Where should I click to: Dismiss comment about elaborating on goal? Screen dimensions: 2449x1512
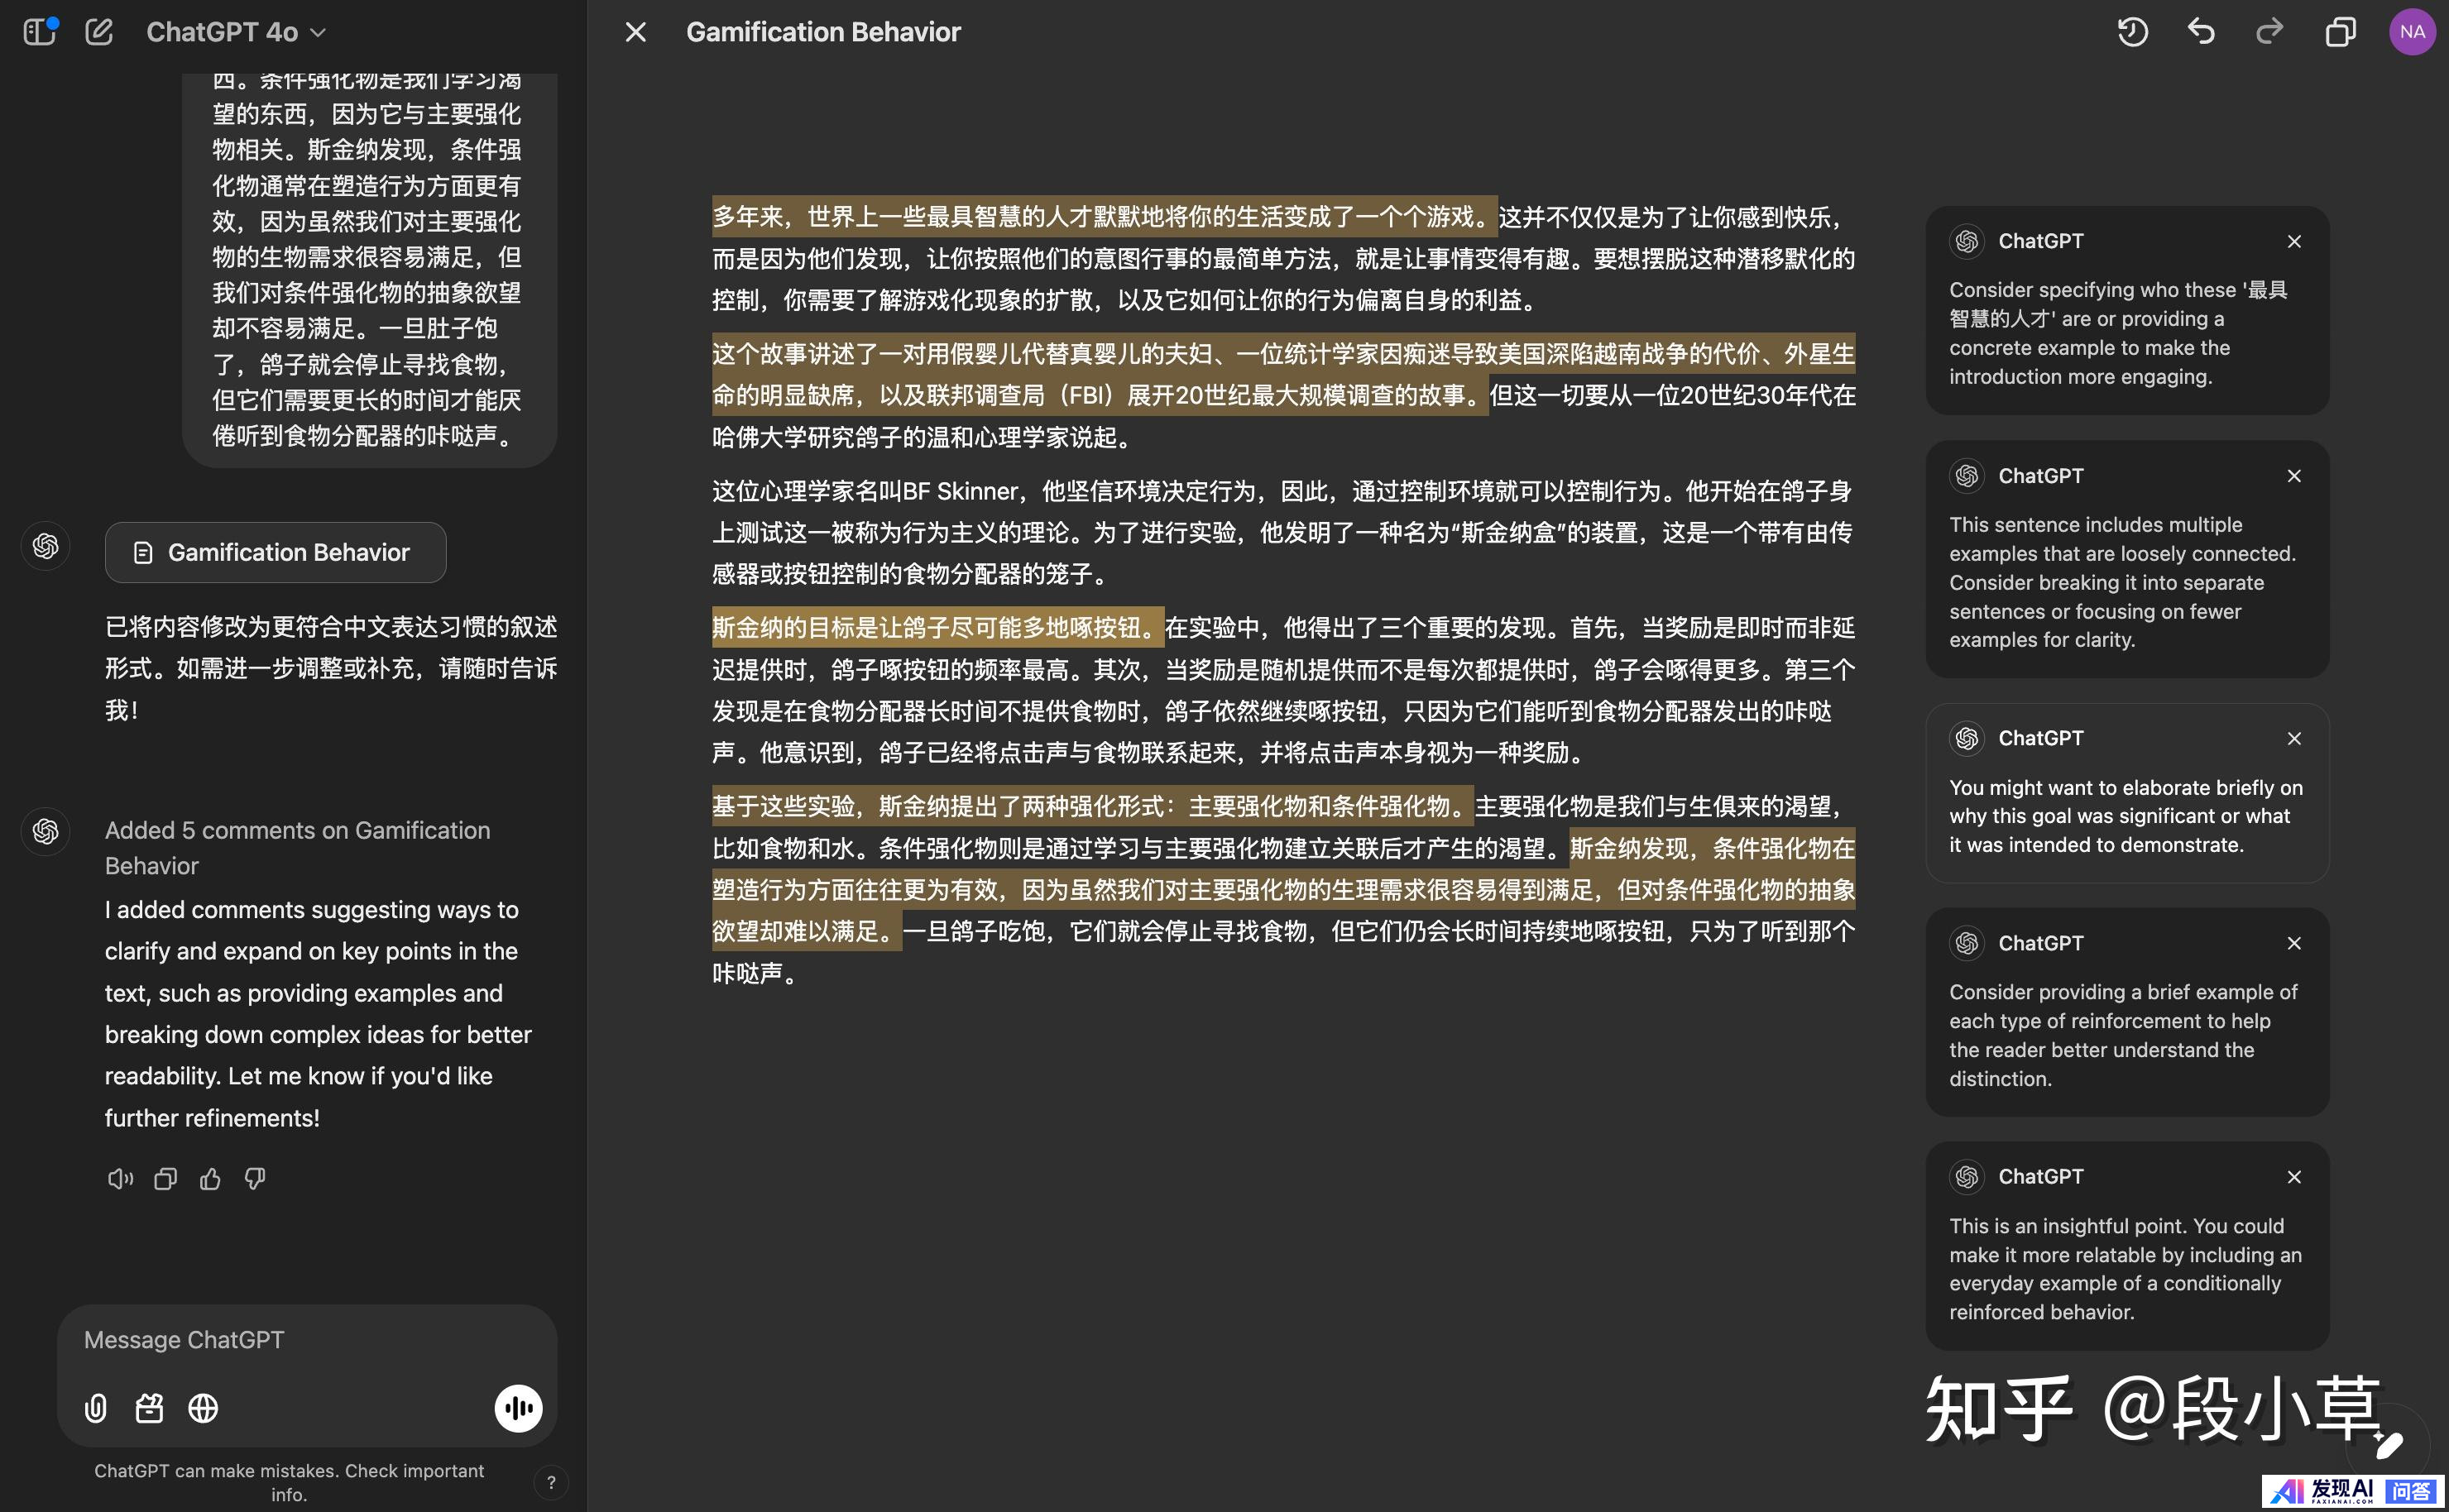click(x=2294, y=738)
